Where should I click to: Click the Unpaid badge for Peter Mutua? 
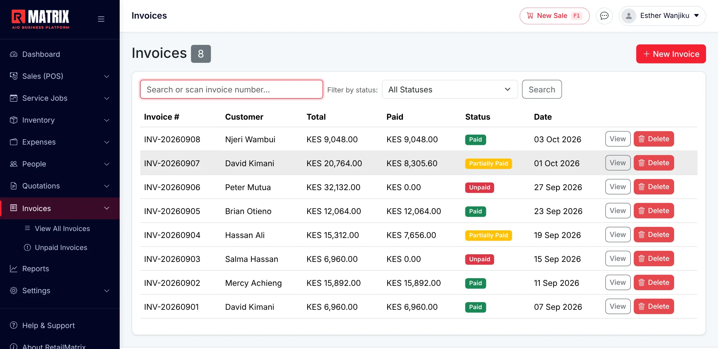pyautogui.click(x=479, y=187)
